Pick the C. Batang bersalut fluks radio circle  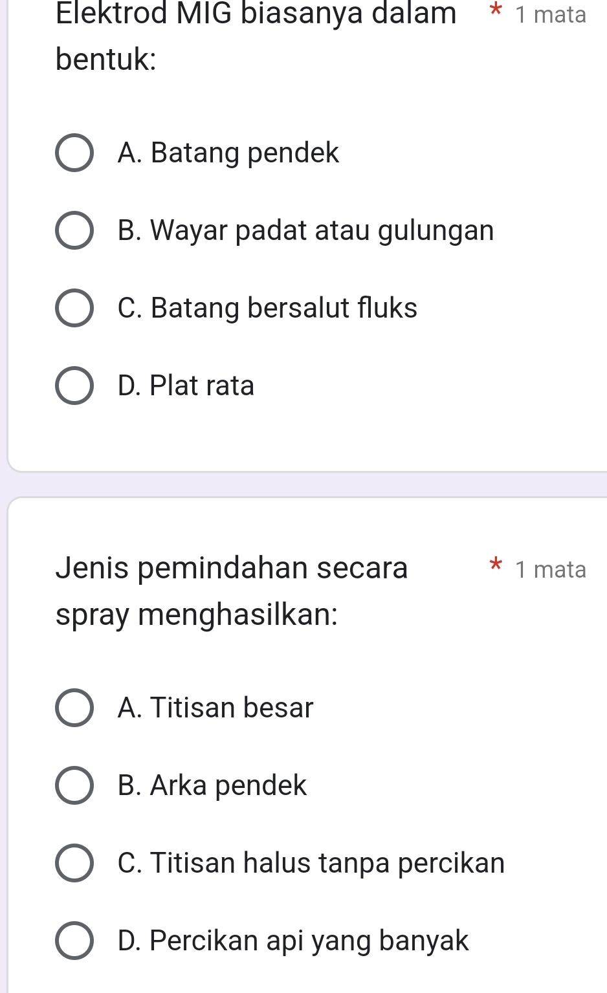[x=74, y=308]
